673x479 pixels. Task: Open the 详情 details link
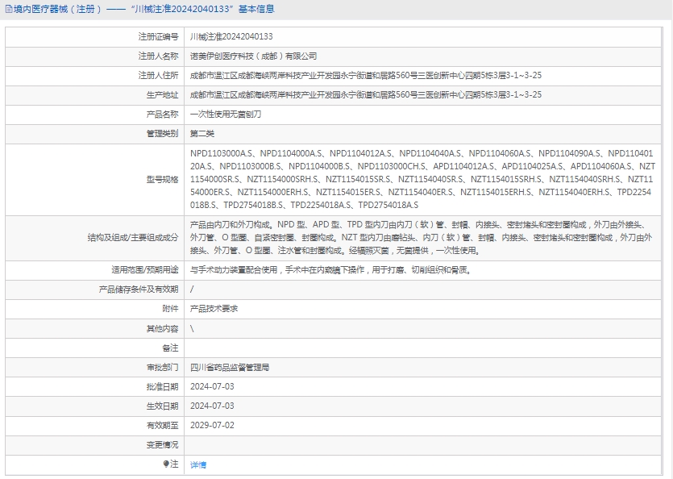click(x=197, y=464)
